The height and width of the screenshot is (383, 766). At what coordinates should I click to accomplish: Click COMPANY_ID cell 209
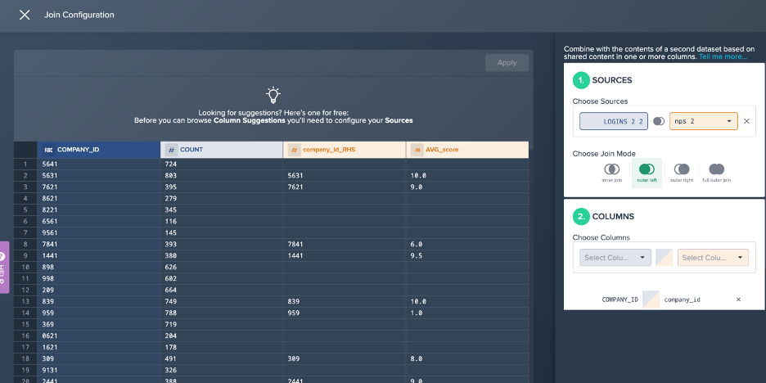pyautogui.click(x=99, y=291)
